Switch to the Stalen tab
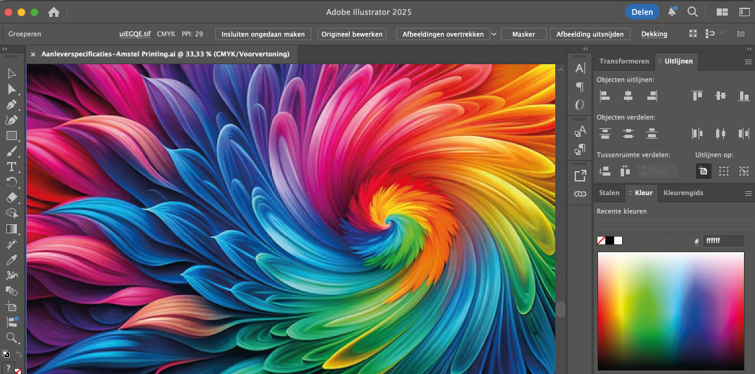The width and height of the screenshot is (755, 374). [609, 193]
